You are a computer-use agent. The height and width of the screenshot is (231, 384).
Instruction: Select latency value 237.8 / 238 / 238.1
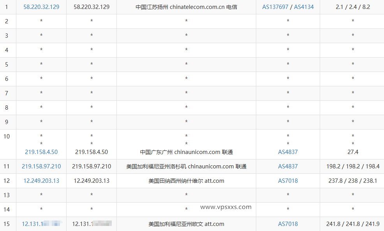coord(353,181)
